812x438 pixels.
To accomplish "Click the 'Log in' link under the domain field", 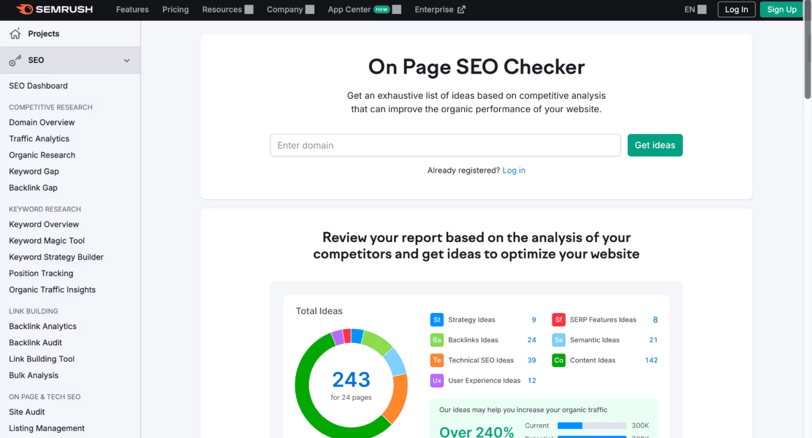I will (x=513, y=170).
